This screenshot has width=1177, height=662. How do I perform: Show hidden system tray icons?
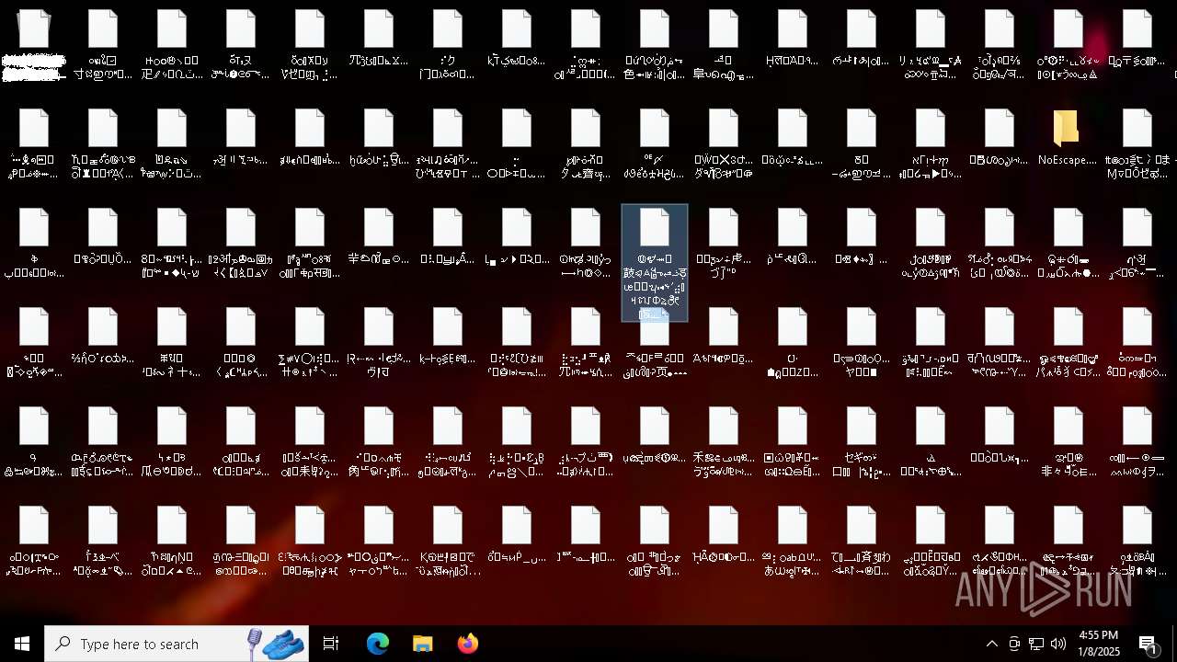pyautogui.click(x=992, y=644)
